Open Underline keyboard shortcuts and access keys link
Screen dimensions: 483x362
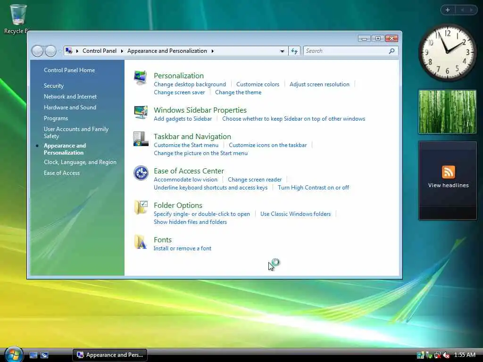[x=211, y=188]
